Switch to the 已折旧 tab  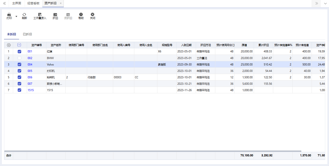click(27, 34)
